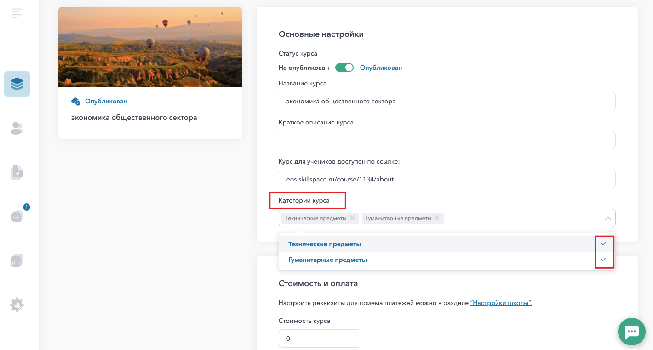Open the students users sidebar icon
This screenshot has width=653, height=350.
[x=17, y=128]
